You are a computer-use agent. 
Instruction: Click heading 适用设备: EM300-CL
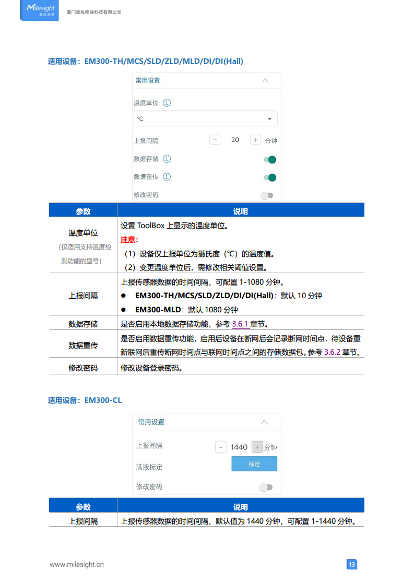pos(85,401)
